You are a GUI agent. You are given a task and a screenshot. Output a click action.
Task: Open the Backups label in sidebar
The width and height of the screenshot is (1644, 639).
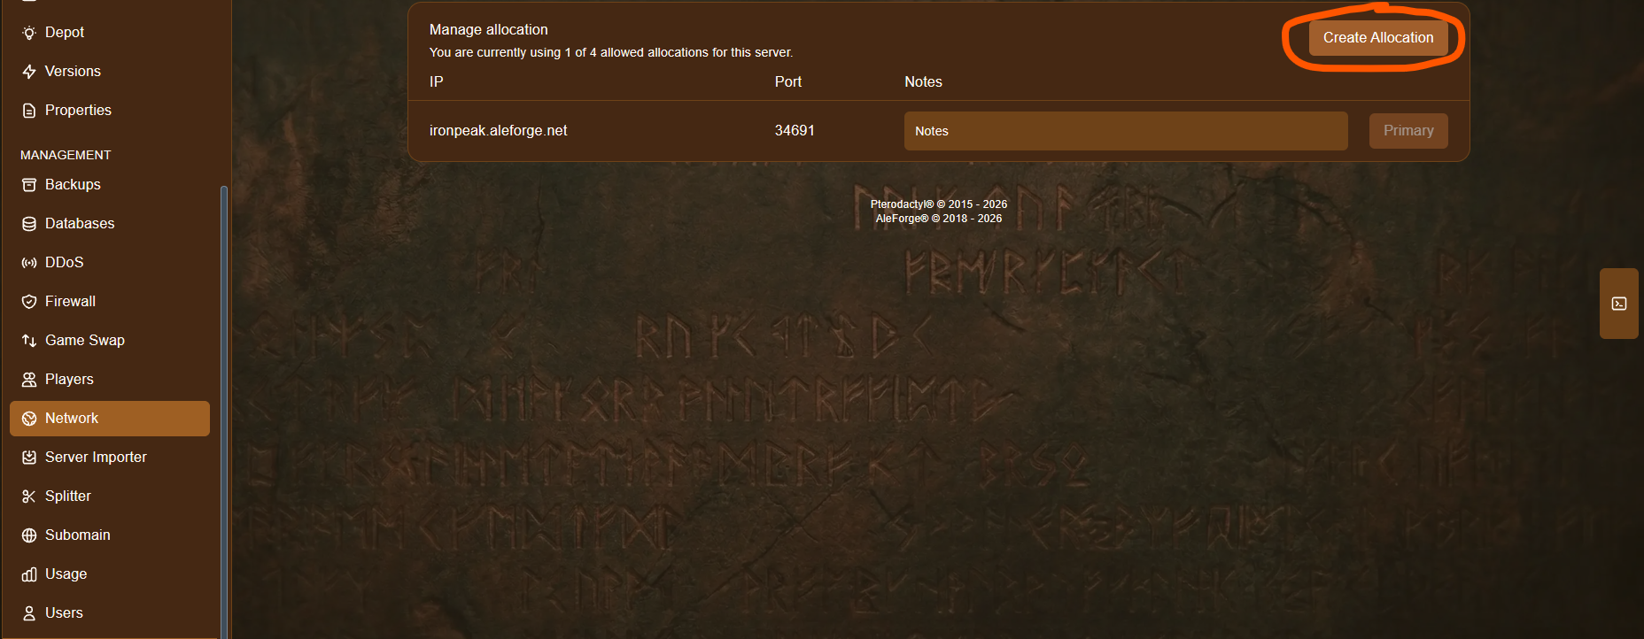tap(73, 184)
